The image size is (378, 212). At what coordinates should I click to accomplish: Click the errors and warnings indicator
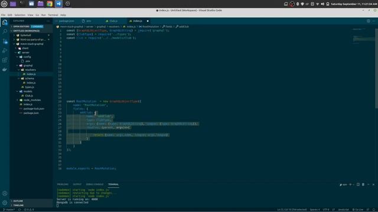29,210
